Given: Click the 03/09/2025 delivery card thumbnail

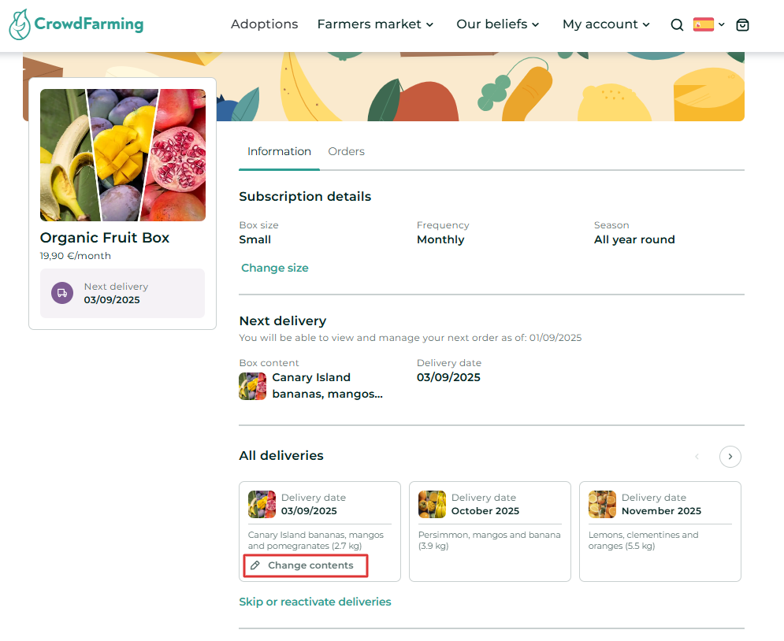Looking at the screenshot, I should click(x=262, y=504).
